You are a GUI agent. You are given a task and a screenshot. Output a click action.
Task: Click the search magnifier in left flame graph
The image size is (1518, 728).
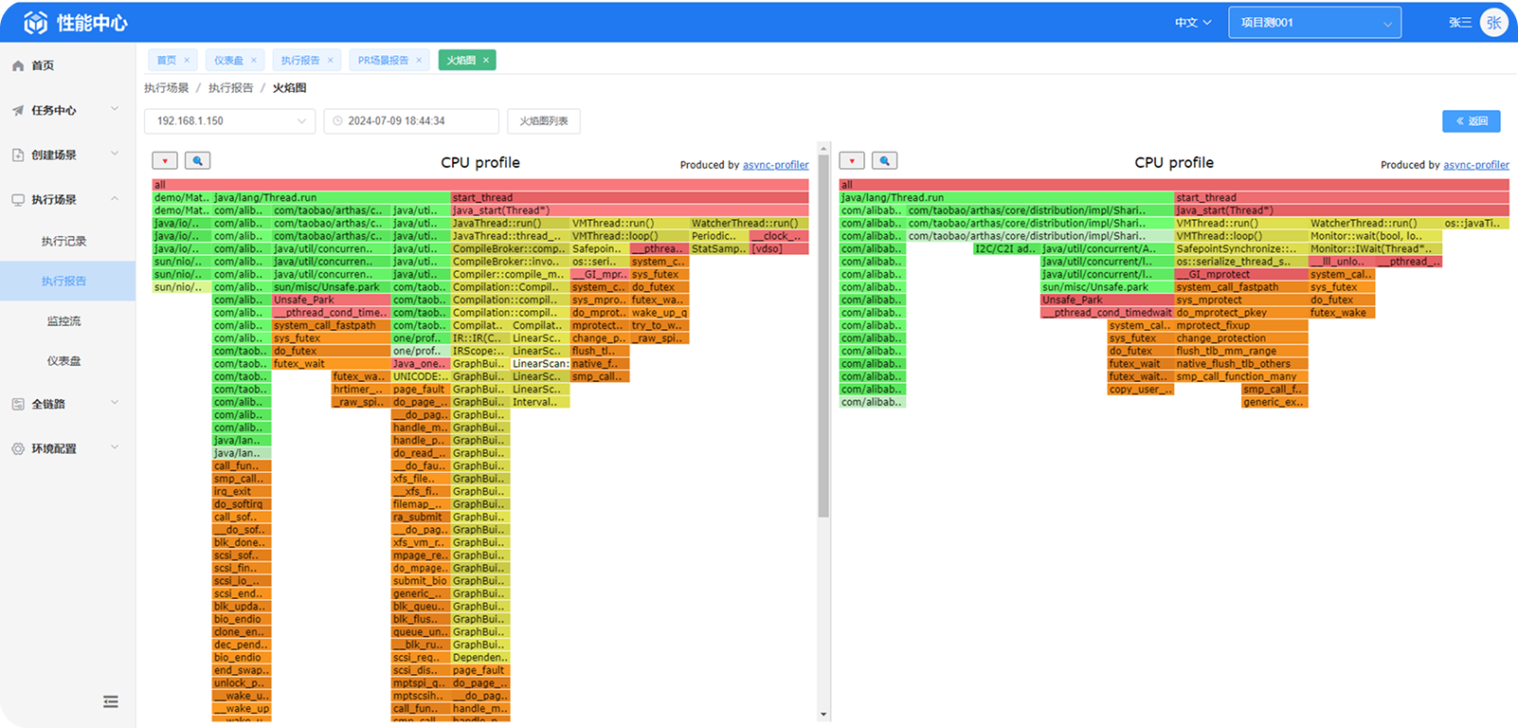(197, 161)
